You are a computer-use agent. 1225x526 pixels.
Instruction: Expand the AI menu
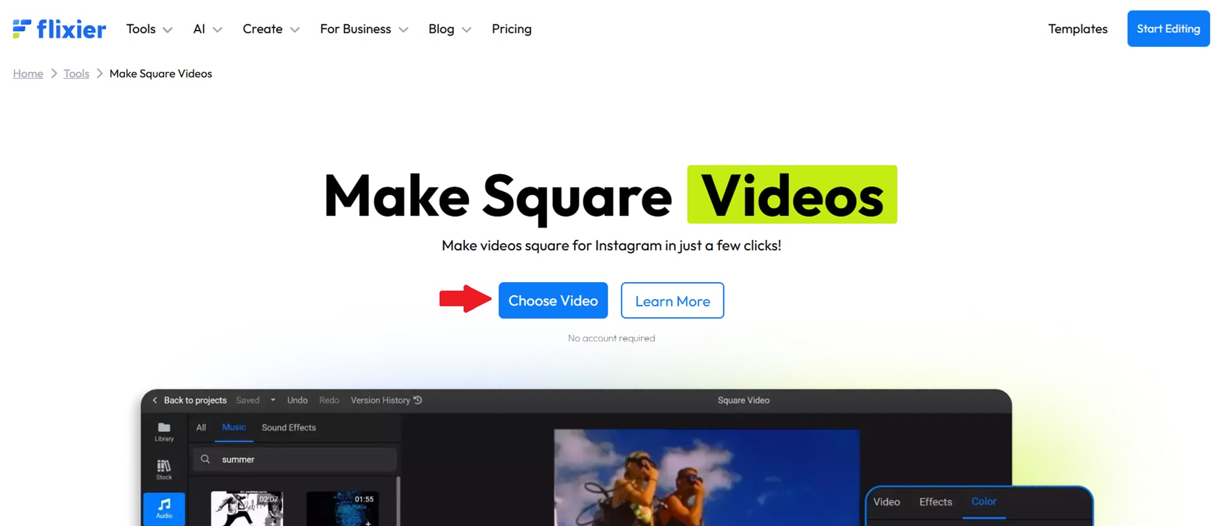pos(207,29)
